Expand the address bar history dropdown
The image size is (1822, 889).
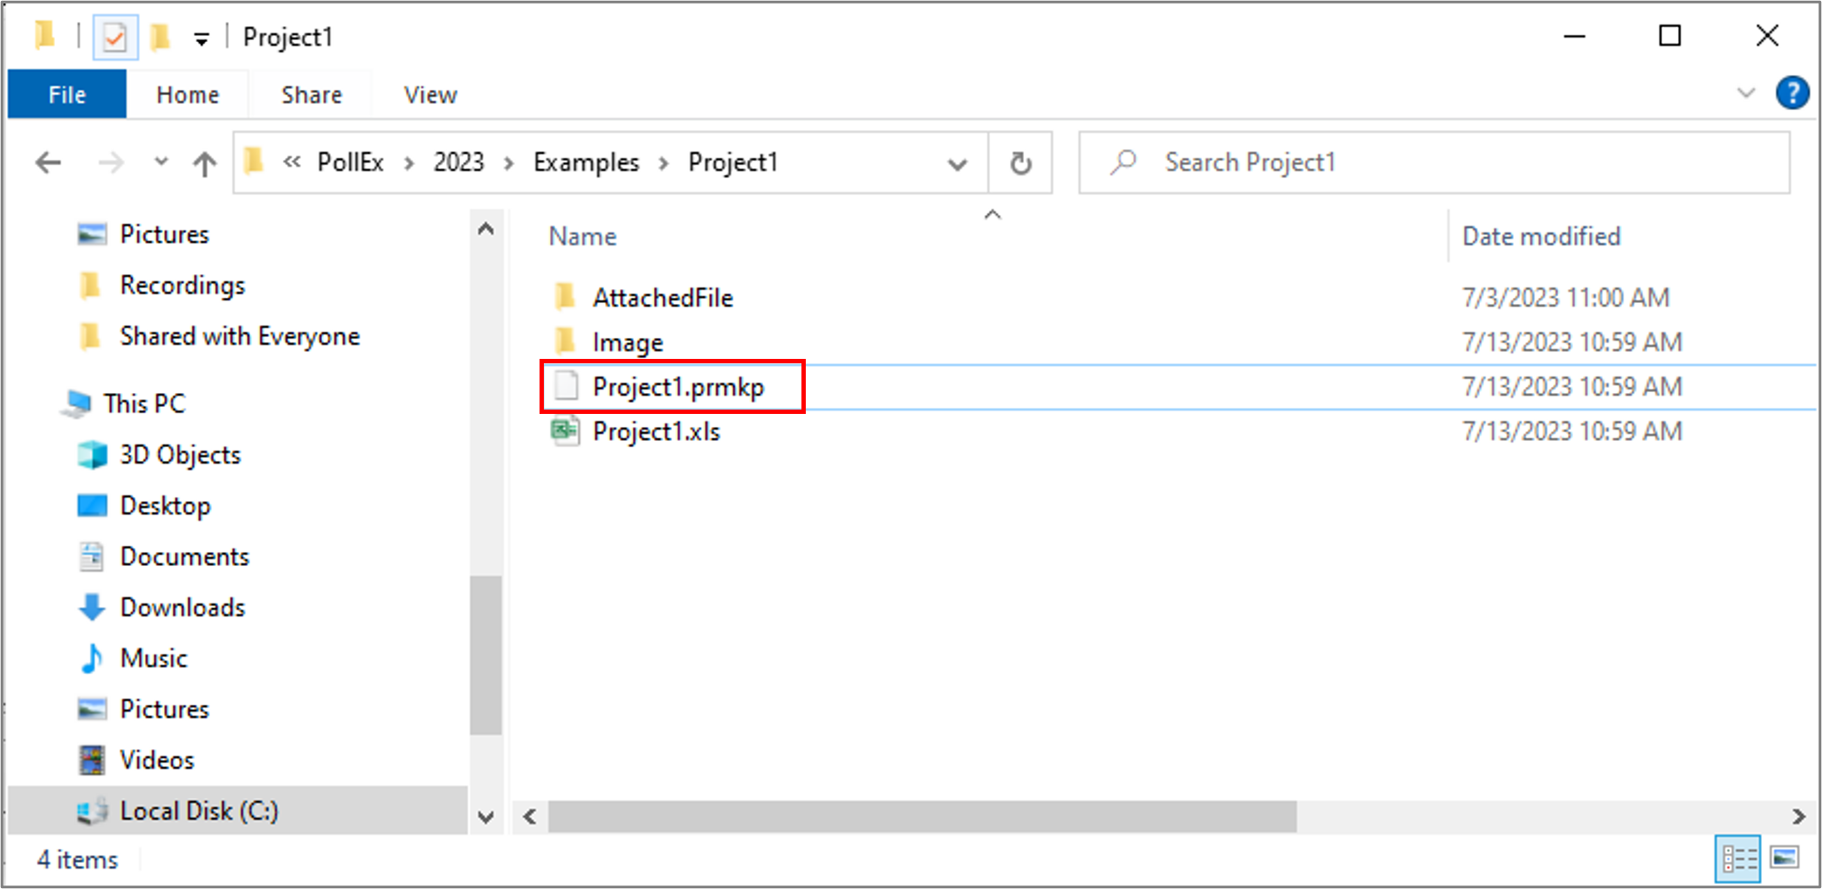click(x=957, y=163)
